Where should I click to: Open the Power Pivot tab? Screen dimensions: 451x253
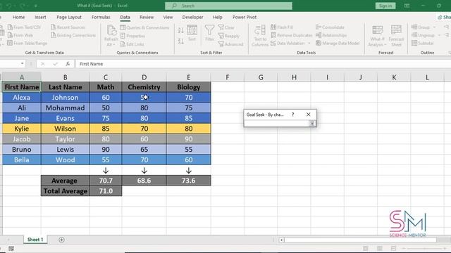pos(245,17)
